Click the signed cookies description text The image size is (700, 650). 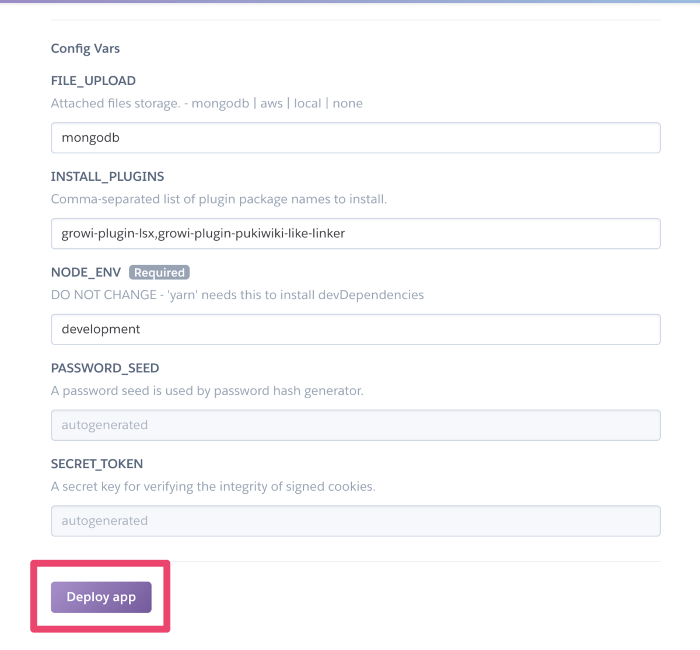213,486
